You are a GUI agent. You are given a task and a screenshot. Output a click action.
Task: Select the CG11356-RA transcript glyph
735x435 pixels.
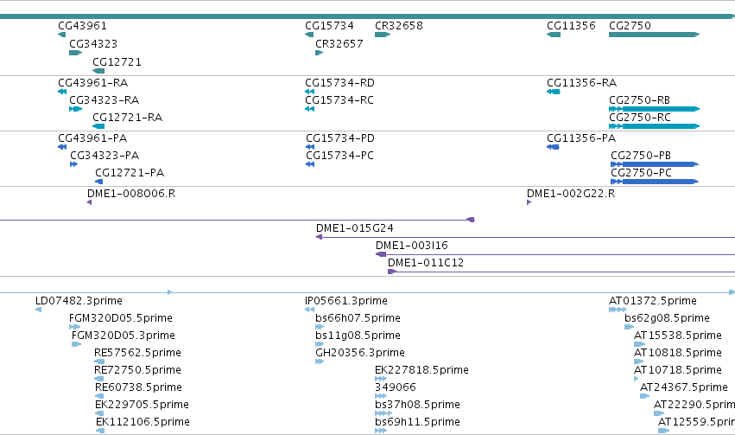pos(553,92)
